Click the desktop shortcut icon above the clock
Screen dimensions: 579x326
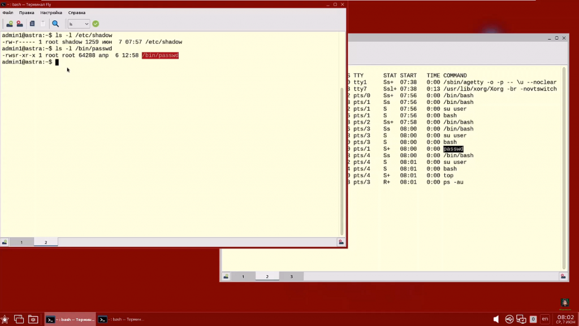565,304
